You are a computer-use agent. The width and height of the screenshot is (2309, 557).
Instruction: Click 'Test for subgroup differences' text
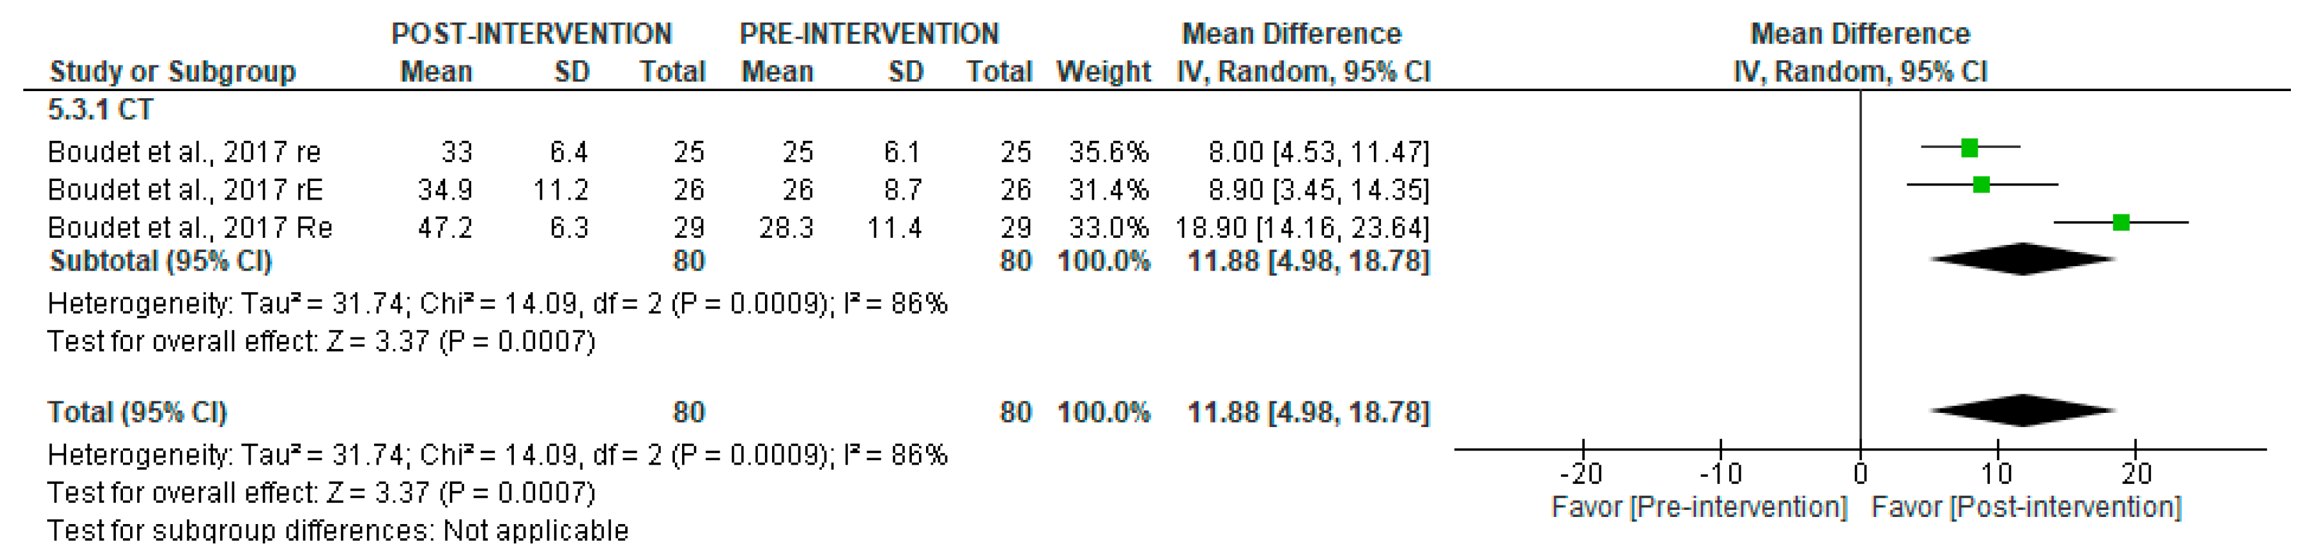point(337,531)
